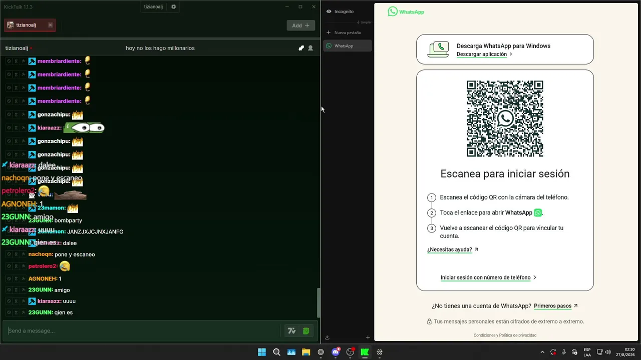Click the timeout hourglass on AGNONEH's message
641x360 pixels.
pos(16,278)
